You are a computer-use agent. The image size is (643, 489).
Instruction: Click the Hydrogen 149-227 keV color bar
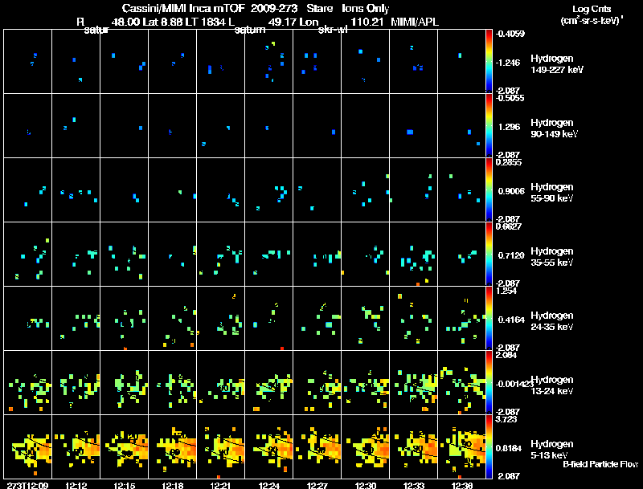[489, 61]
